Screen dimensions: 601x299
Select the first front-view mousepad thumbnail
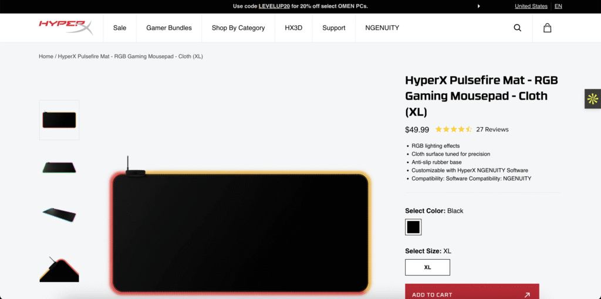point(59,120)
